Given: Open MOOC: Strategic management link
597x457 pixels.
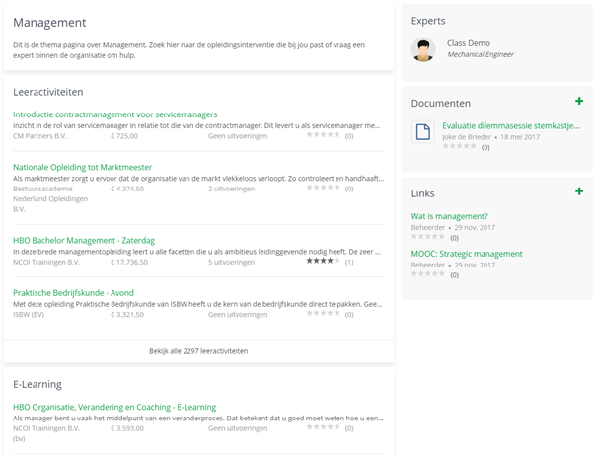Looking at the screenshot, I should point(467,254).
